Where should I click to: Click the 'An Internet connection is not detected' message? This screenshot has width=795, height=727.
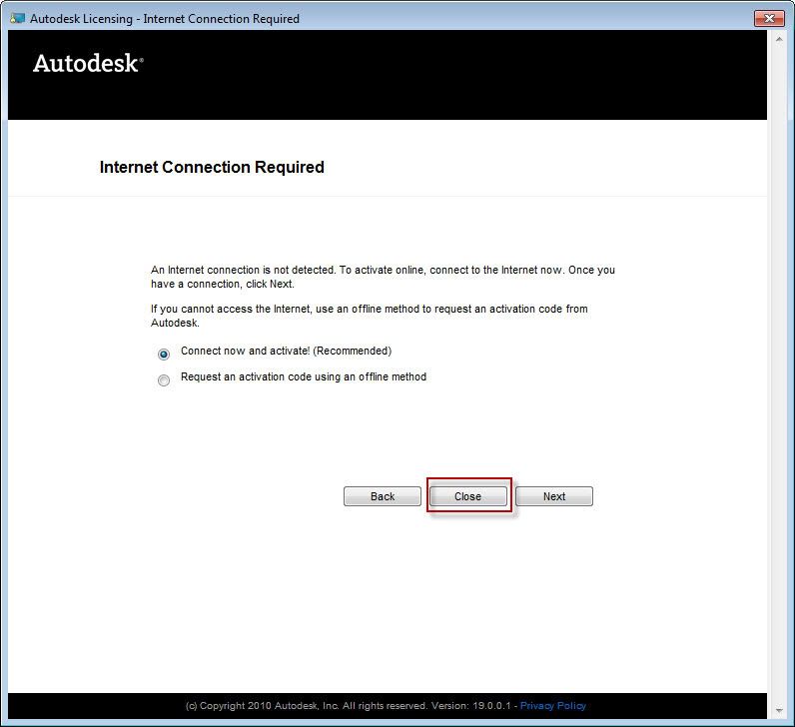pos(383,277)
